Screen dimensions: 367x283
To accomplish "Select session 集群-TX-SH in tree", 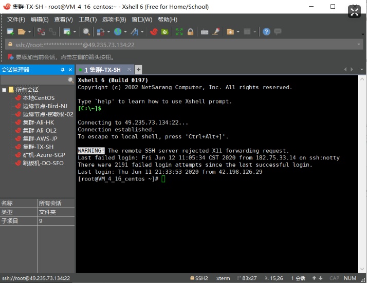I will tap(38, 147).
